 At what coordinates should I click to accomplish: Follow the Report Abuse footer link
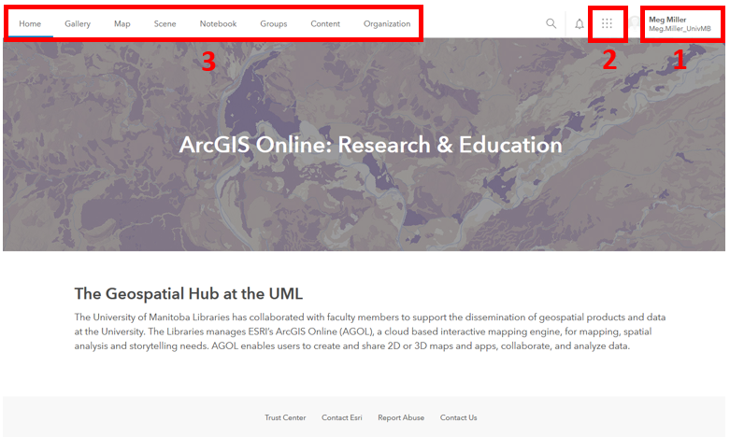pos(401,417)
